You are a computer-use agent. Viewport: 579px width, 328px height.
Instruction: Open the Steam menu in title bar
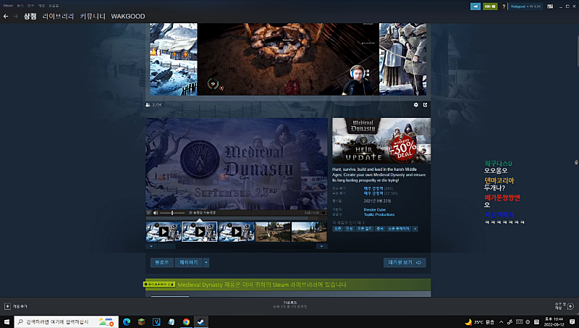click(8, 6)
